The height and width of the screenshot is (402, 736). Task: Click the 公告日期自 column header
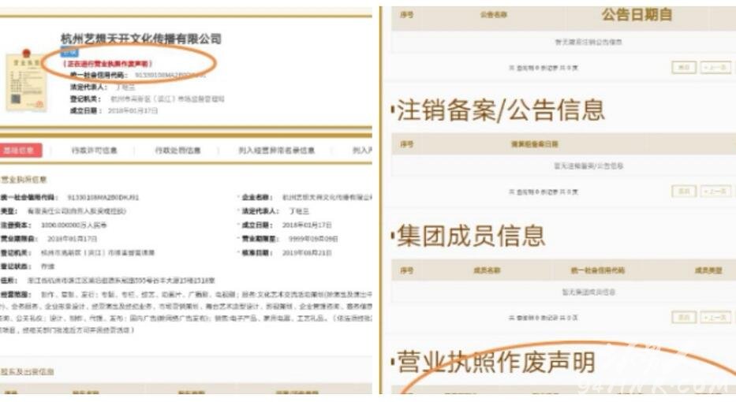pyautogui.click(x=637, y=14)
